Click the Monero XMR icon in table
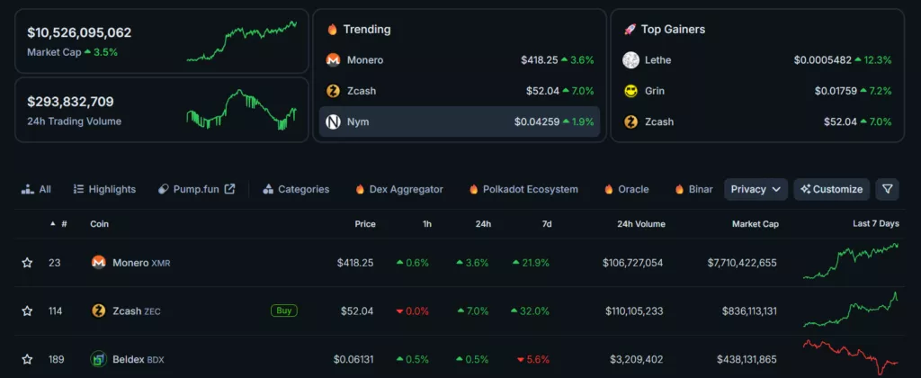Image resolution: width=921 pixels, height=378 pixels. coord(99,263)
